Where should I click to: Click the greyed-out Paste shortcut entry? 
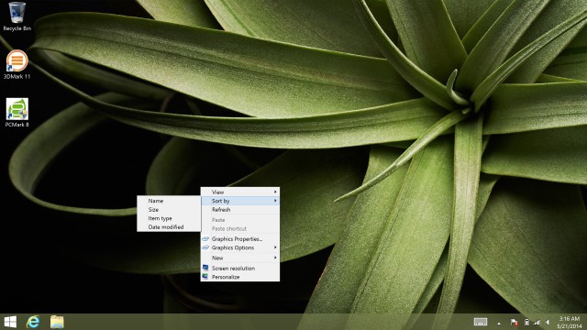pyautogui.click(x=240, y=228)
